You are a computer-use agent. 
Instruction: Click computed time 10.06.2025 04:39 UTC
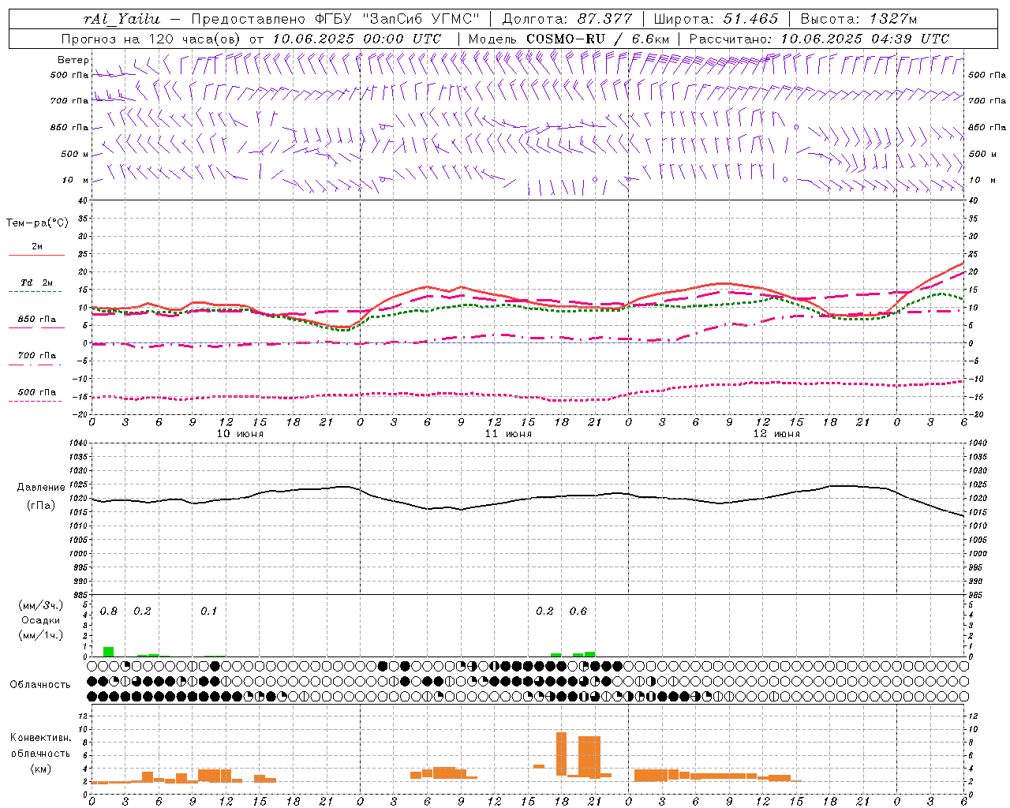[x=864, y=39]
